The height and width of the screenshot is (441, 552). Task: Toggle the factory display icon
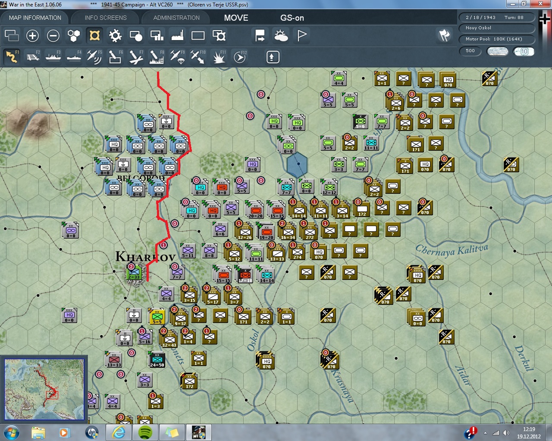coord(177,35)
